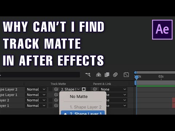The image size is (175, 131).
Task: Open Normal blend mode dropdown in layer 2 row
Action: (36, 100)
